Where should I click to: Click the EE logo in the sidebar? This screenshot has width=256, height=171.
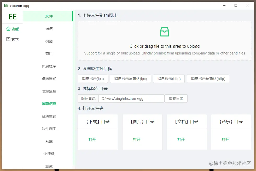point(13,17)
